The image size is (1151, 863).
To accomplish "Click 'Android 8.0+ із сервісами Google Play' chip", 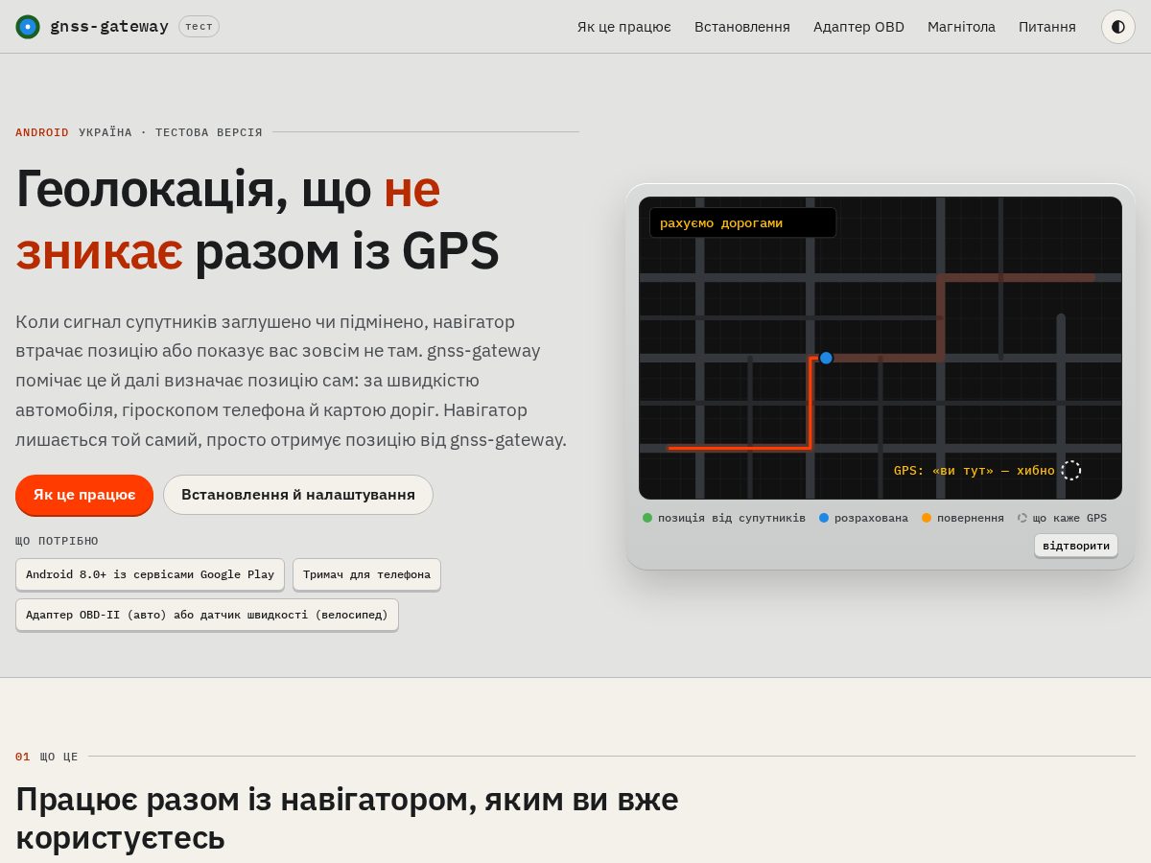I will point(150,574).
